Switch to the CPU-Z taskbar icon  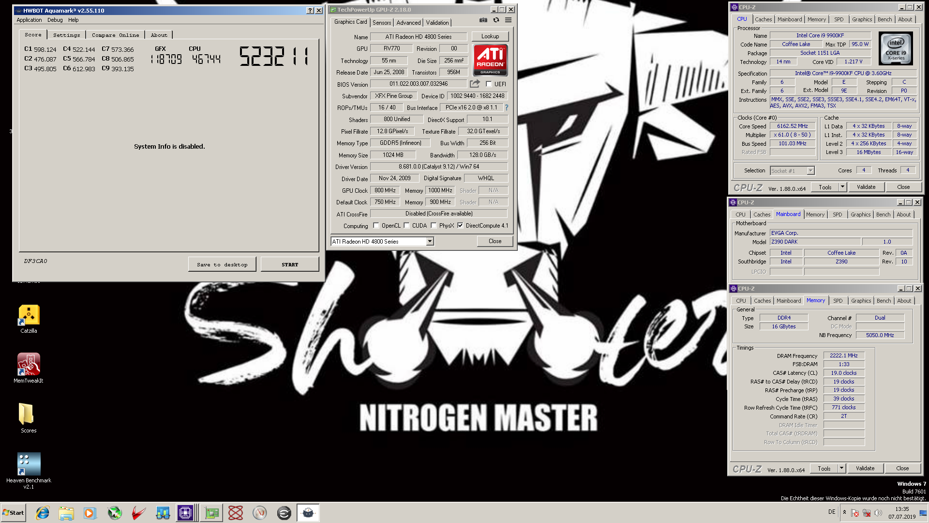coord(185,513)
